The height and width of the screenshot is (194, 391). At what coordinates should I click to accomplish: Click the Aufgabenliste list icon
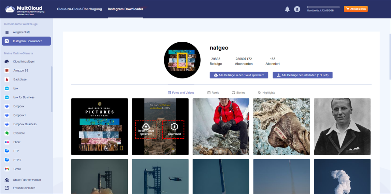(7, 32)
